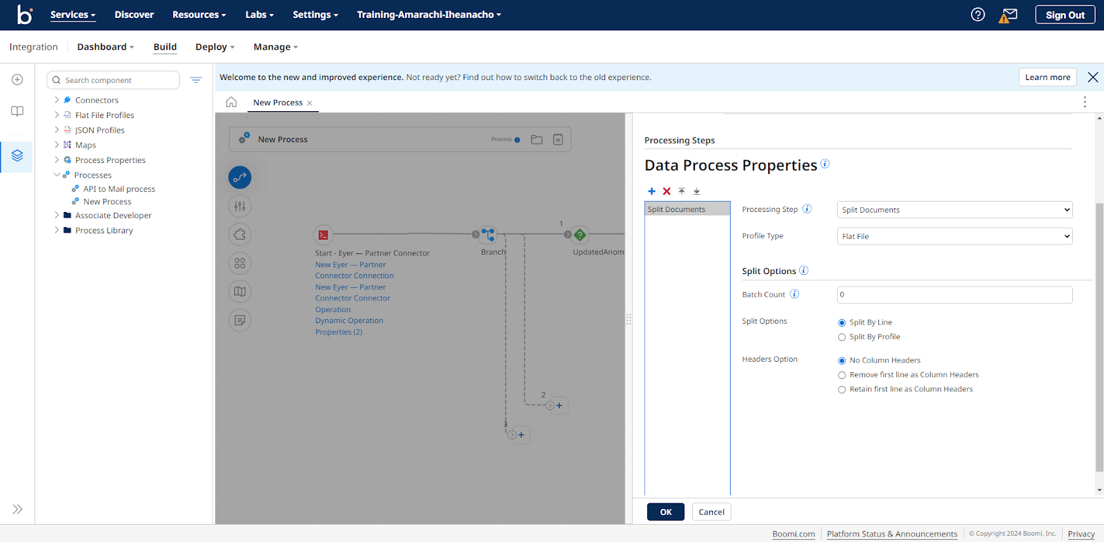
Task: Open the Labs menu
Action: coord(259,14)
